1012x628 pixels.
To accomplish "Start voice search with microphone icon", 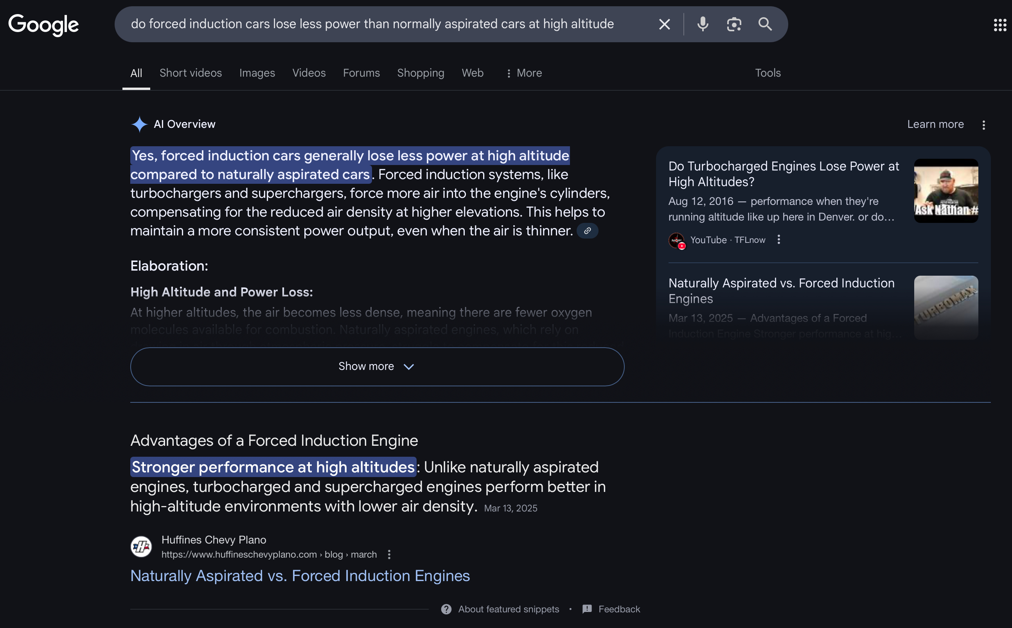I will click(703, 24).
